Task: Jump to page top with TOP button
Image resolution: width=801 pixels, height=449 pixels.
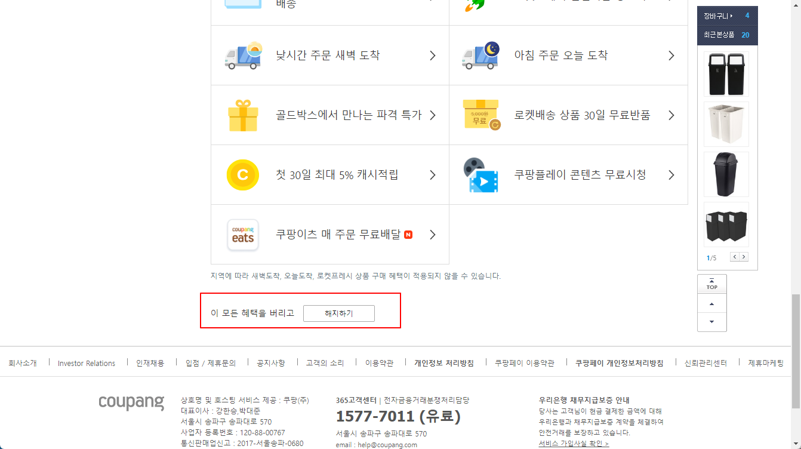Action: coord(712,284)
